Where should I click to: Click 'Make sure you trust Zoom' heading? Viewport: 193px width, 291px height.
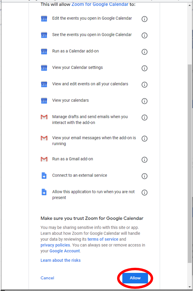click(92, 218)
